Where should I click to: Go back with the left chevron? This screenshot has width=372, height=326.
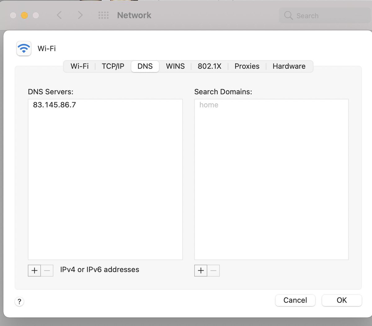click(x=60, y=15)
